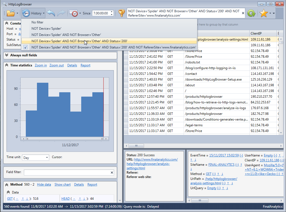Click the Since time input field

click(101, 13)
